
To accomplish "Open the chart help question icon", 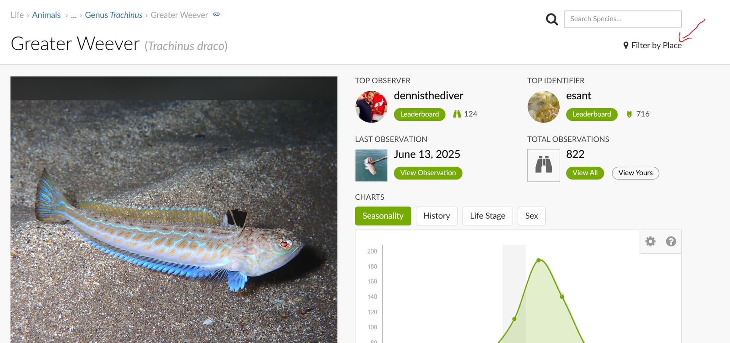I will [x=671, y=241].
